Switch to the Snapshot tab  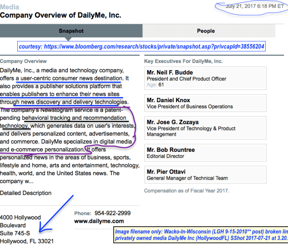(71, 31)
